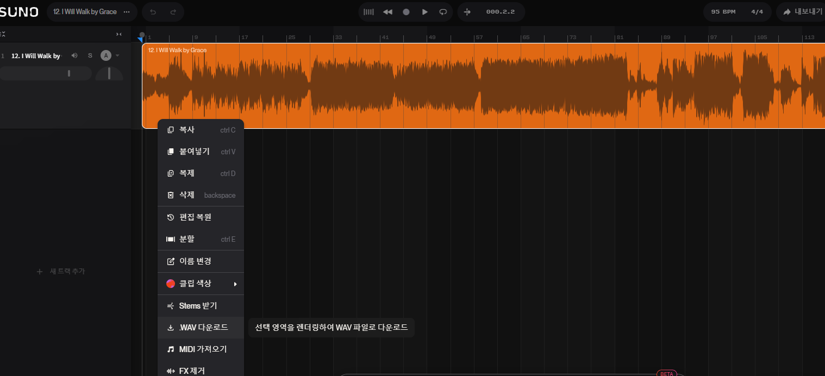Click the trash icon beside 삭제

[171, 195]
